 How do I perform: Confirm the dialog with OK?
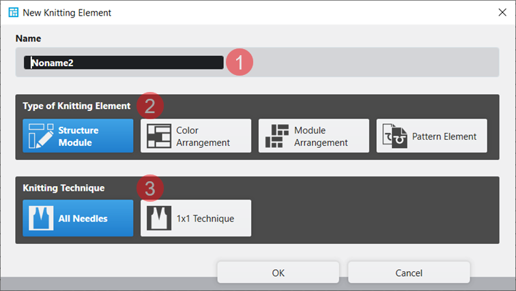click(x=278, y=273)
